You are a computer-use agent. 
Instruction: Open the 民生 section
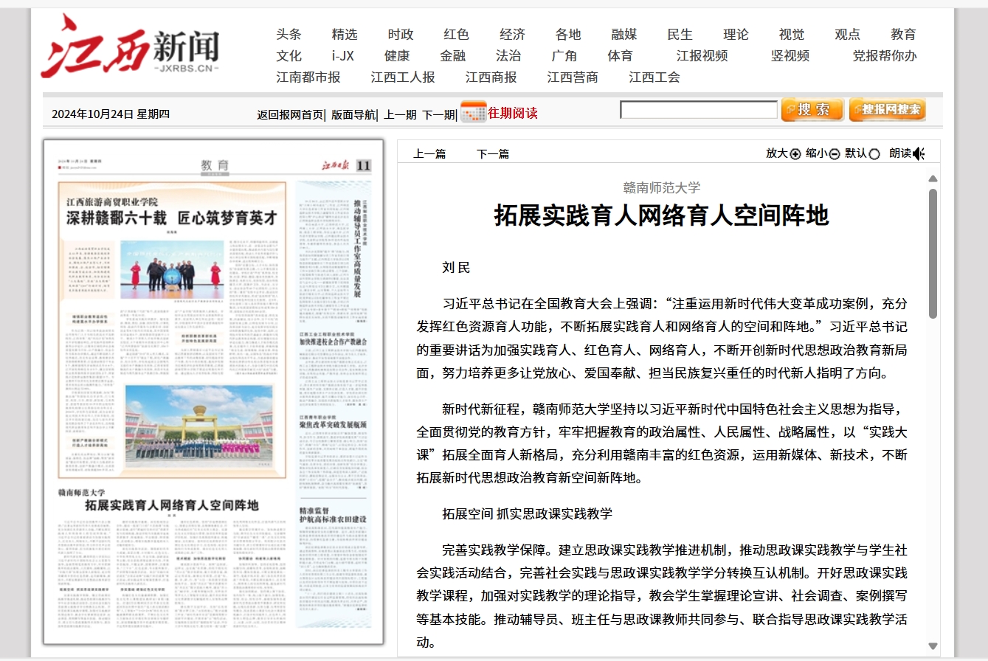coord(680,34)
